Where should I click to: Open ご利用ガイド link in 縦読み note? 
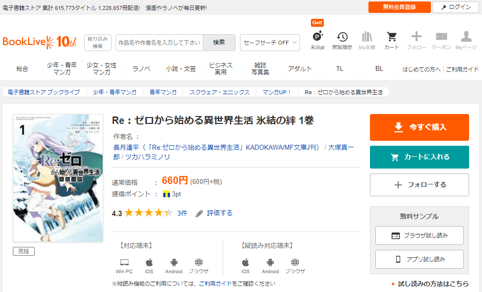[x=215, y=284]
